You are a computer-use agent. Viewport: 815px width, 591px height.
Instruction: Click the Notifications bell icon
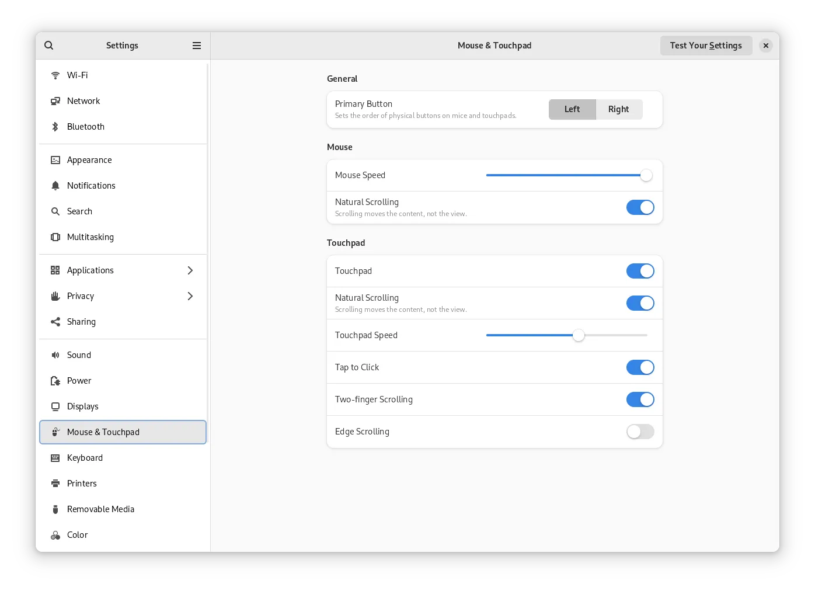pos(55,186)
